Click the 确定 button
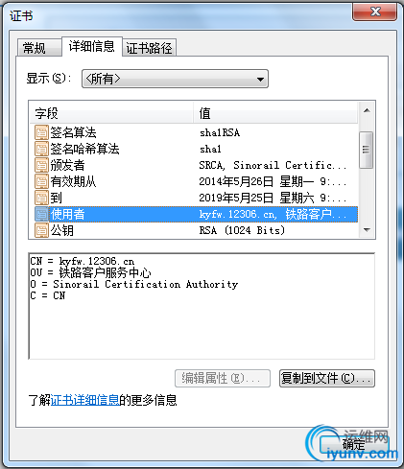 coord(354,444)
